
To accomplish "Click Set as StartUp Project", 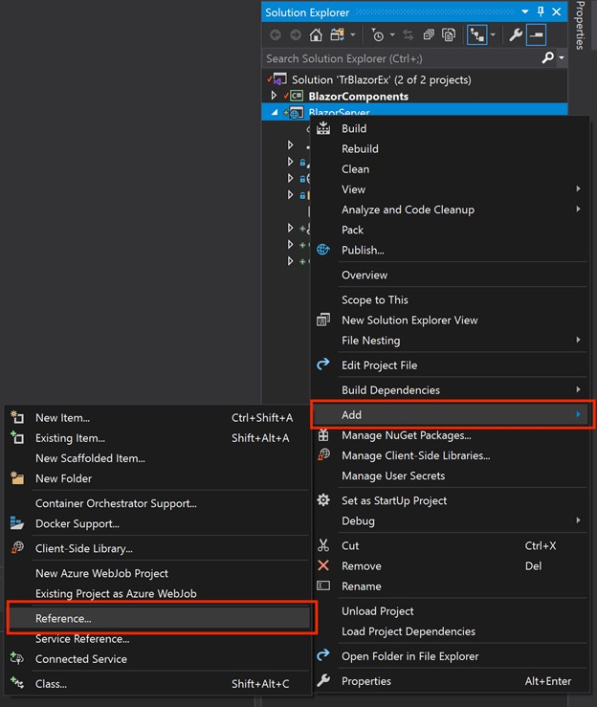I will pos(394,500).
